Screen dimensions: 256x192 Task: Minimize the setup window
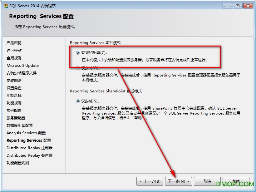[x=227, y=6]
